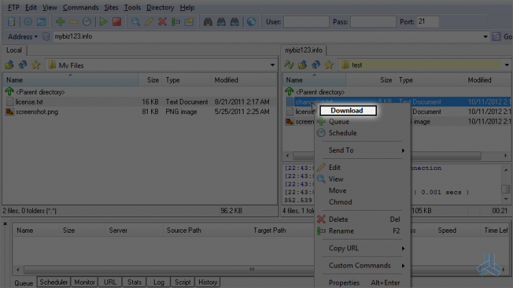Viewport: 513px width, 288px height.
Task: Open the Directory menu
Action: click(160, 8)
